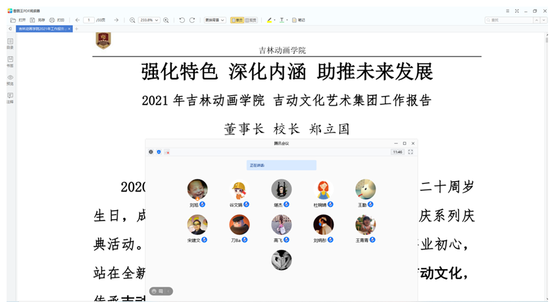Viewport: 550px width, 302px height.
Task: Click blue security shield icon in meeting window
Action: (159, 152)
